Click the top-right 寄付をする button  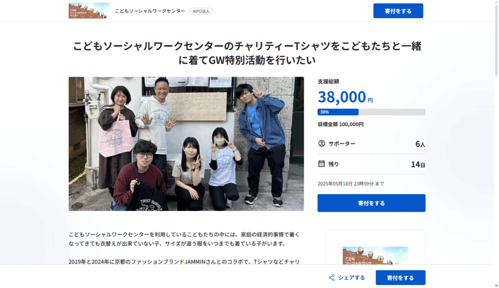[398, 11]
